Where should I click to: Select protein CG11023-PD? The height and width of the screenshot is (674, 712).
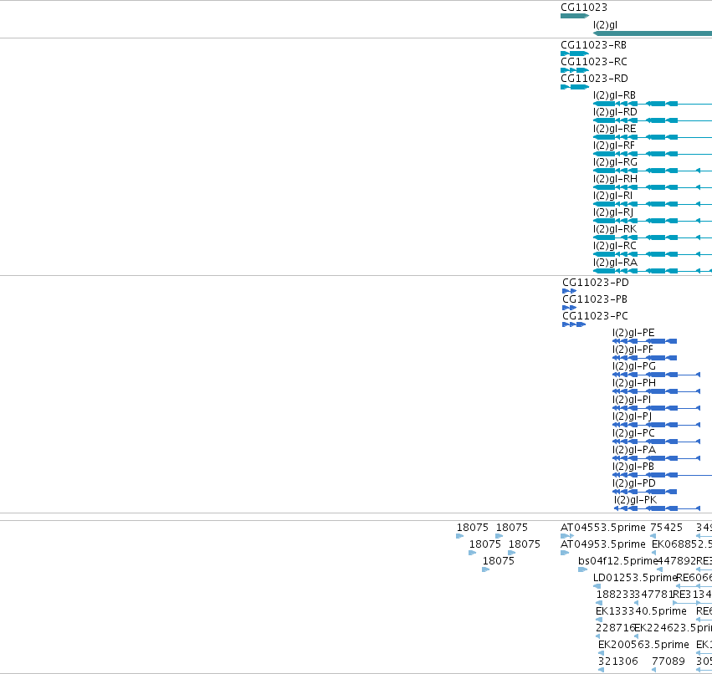click(x=570, y=291)
